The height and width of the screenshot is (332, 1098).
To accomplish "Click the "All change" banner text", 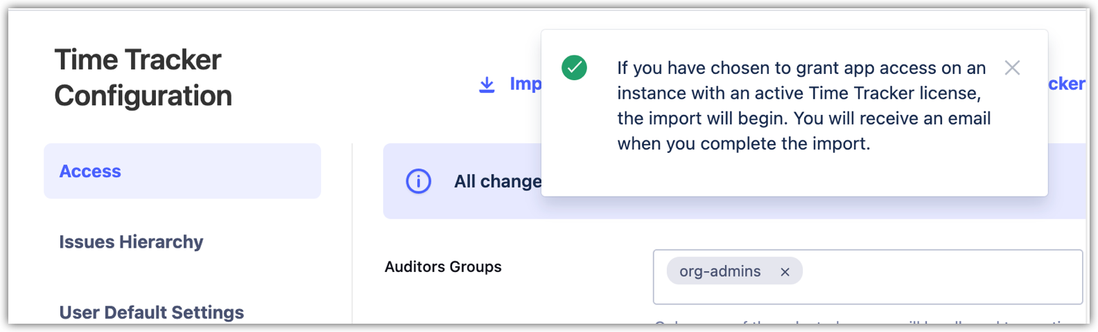I will 497,181.
